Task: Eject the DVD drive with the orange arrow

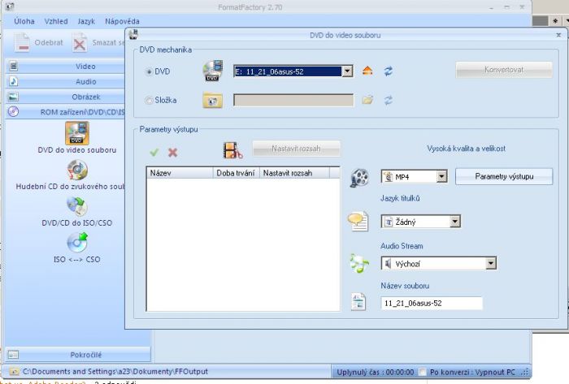Action: [x=367, y=71]
